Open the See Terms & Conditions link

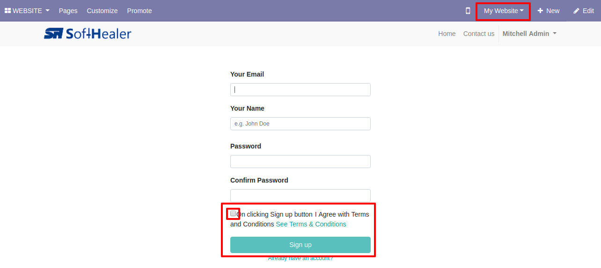(311, 224)
